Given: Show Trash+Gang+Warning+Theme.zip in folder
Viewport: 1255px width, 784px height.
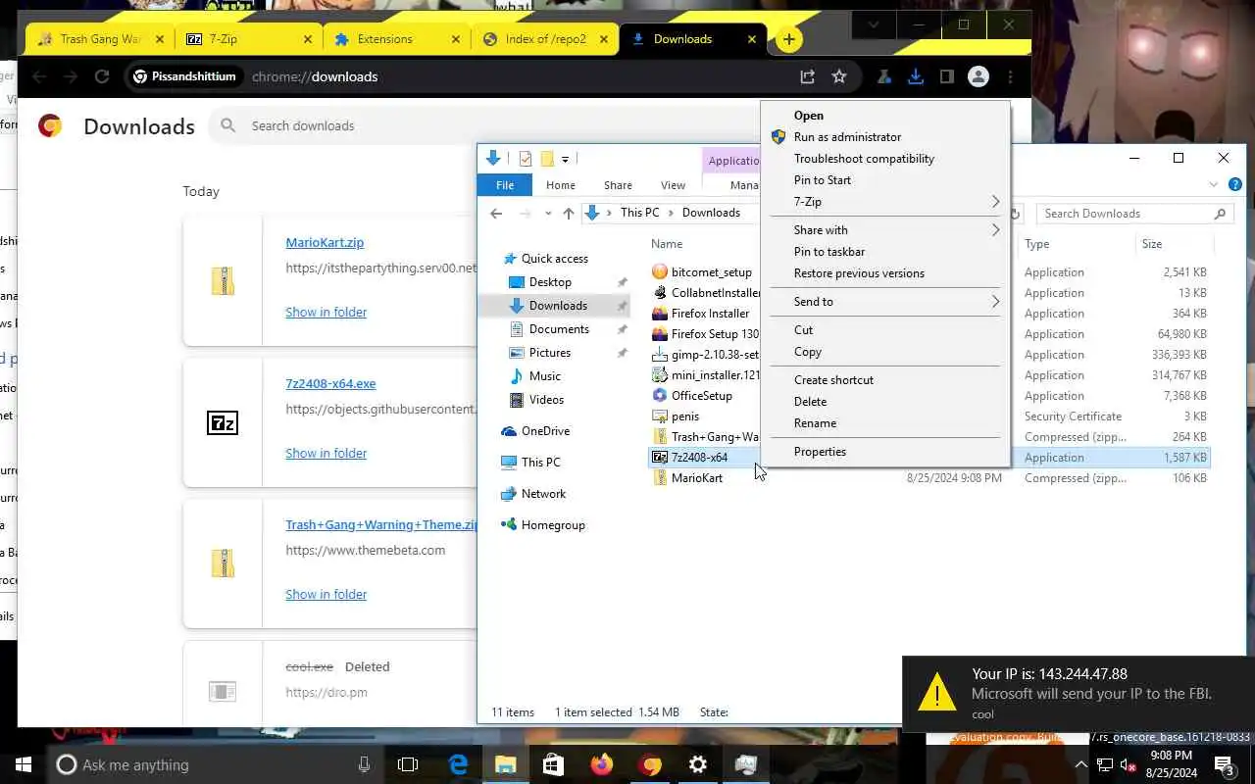Looking at the screenshot, I should pyautogui.click(x=326, y=594).
